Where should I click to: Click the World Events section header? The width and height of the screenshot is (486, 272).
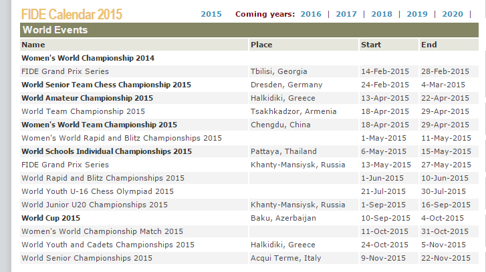coord(55,30)
